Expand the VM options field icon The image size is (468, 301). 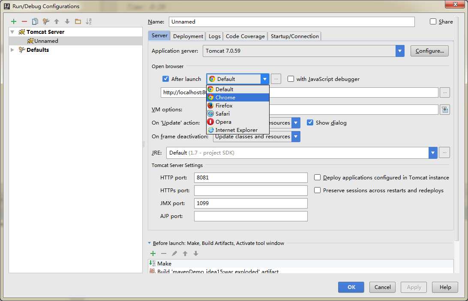coord(445,110)
